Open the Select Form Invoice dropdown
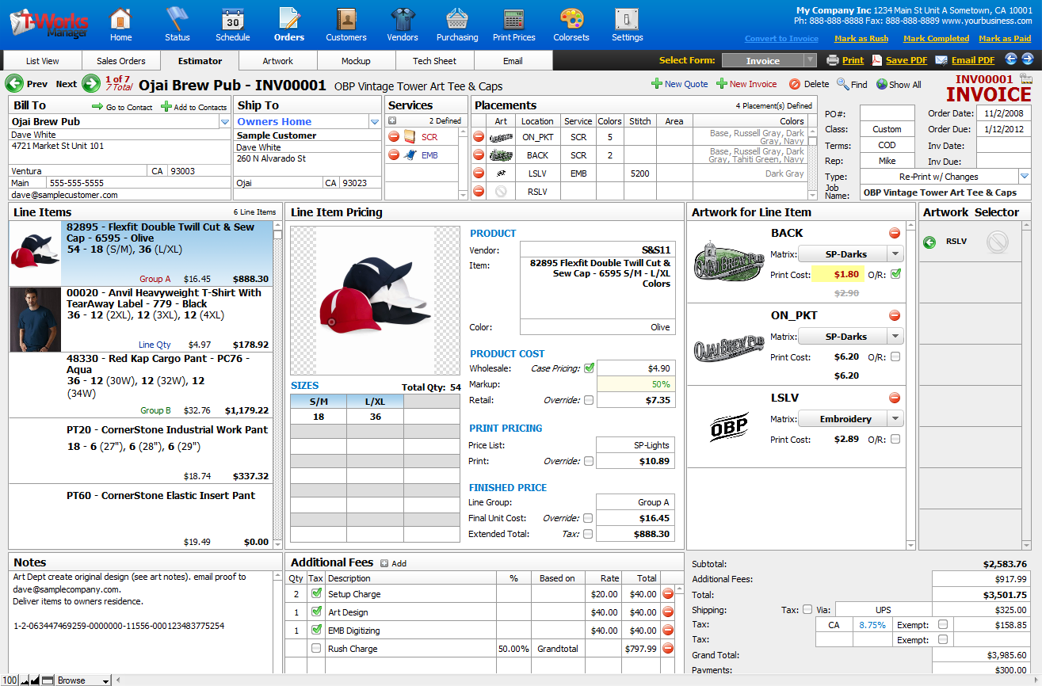This screenshot has height=686, width=1042. [x=810, y=60]
